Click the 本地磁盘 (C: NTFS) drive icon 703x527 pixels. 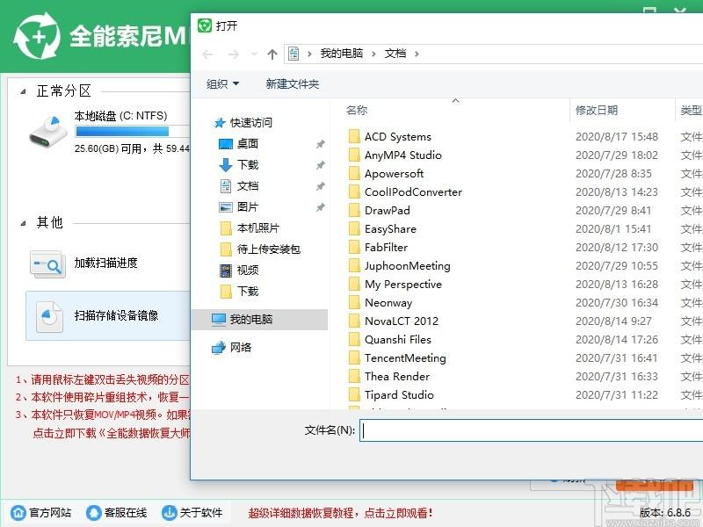(48, 131)
